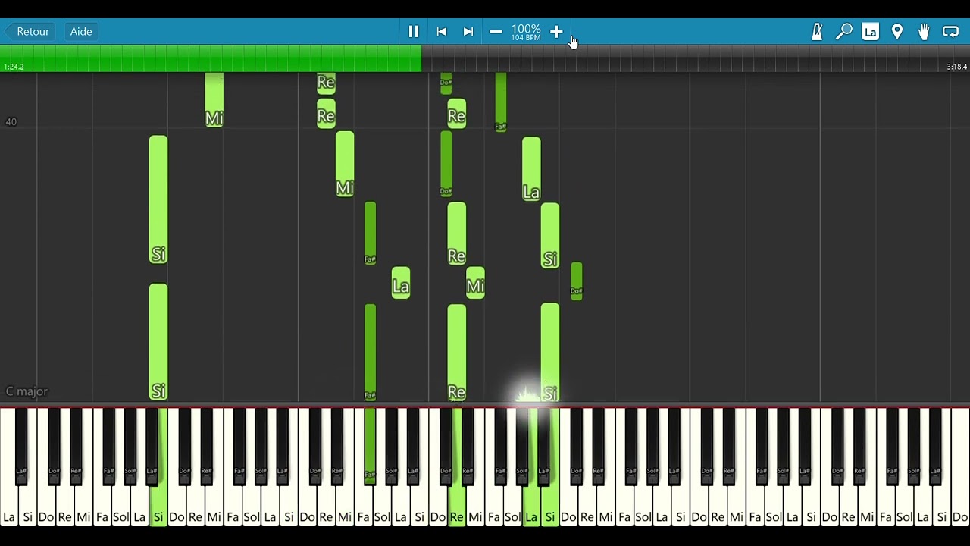The width and height of the screenshot is (970, 546).
Task: Click the measure number 40 label
Action: point(11,121)
